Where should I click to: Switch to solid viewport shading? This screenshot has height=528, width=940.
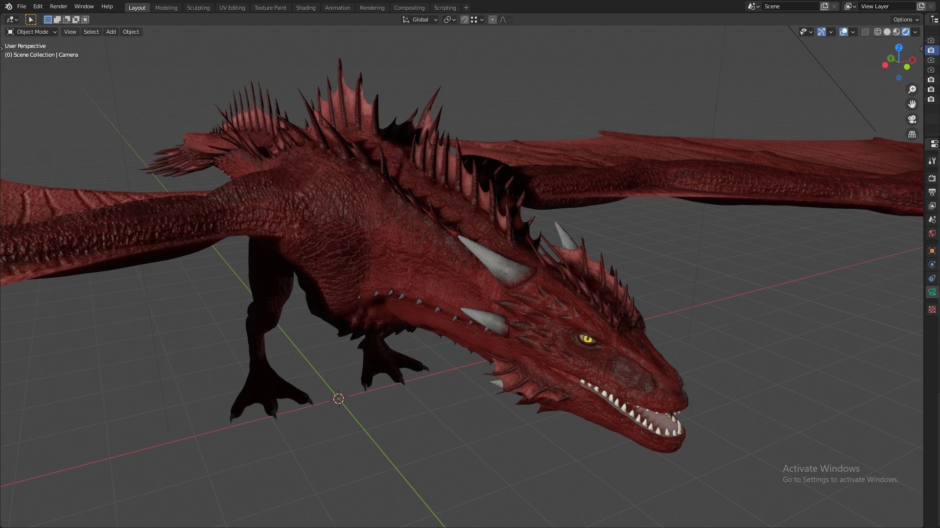887,32
